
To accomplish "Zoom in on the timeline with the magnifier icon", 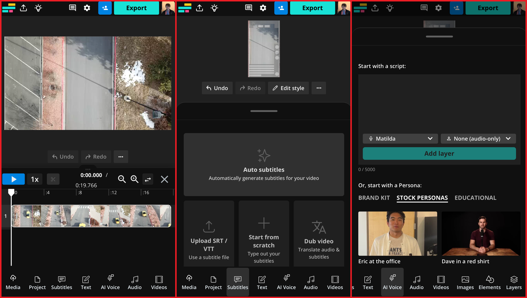I will click(x=134, y=179).
